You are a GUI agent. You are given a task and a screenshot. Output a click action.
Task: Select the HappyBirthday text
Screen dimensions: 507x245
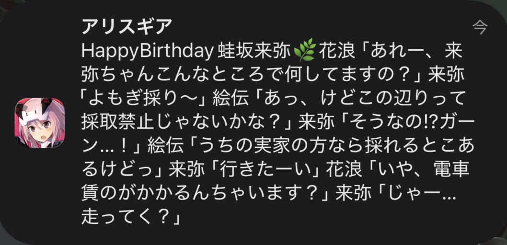coord(148,52)
